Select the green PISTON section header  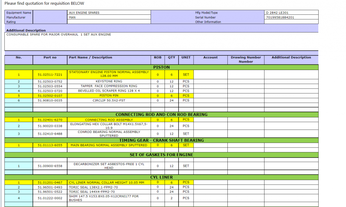click(162, 67)
